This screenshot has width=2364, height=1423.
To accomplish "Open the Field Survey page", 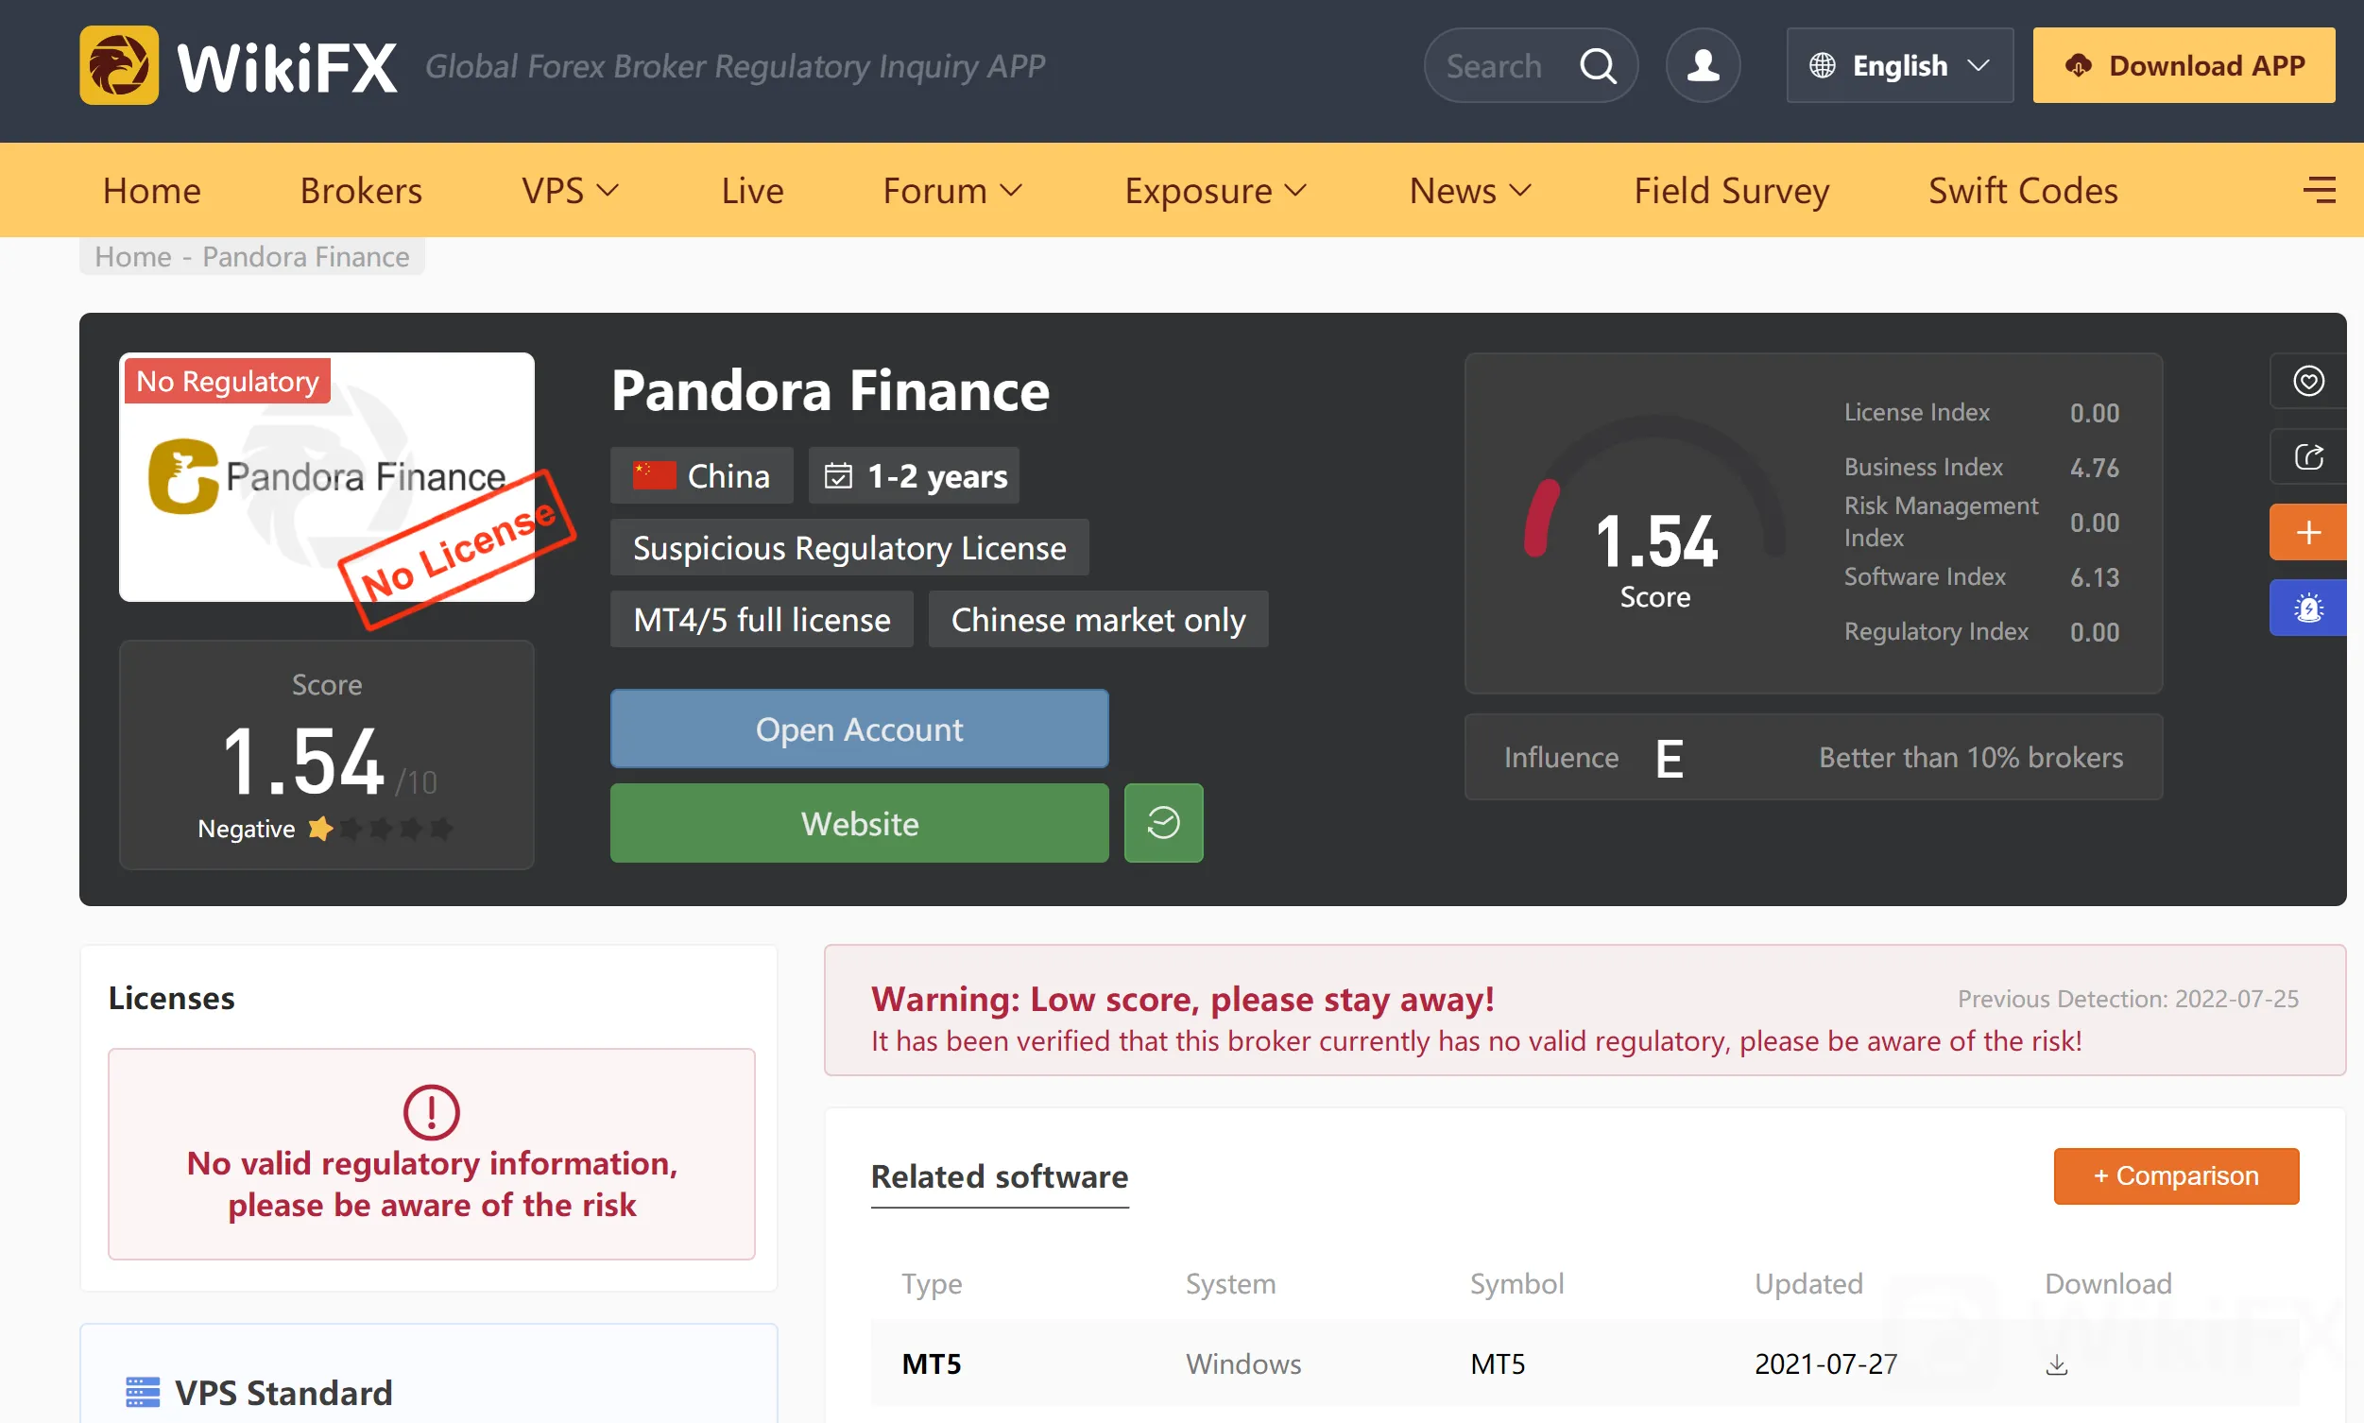I will coord(1731,190).
